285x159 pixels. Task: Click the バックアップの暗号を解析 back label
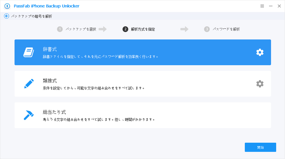[x=31, y=17]
